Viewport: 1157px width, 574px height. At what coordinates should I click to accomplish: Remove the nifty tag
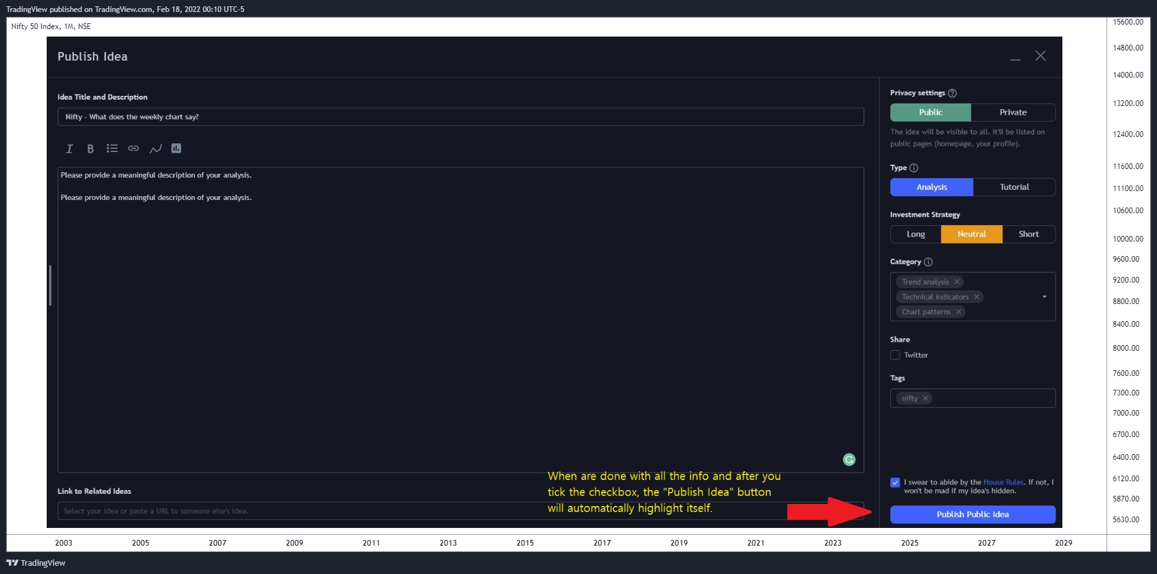tap(925, 399)
